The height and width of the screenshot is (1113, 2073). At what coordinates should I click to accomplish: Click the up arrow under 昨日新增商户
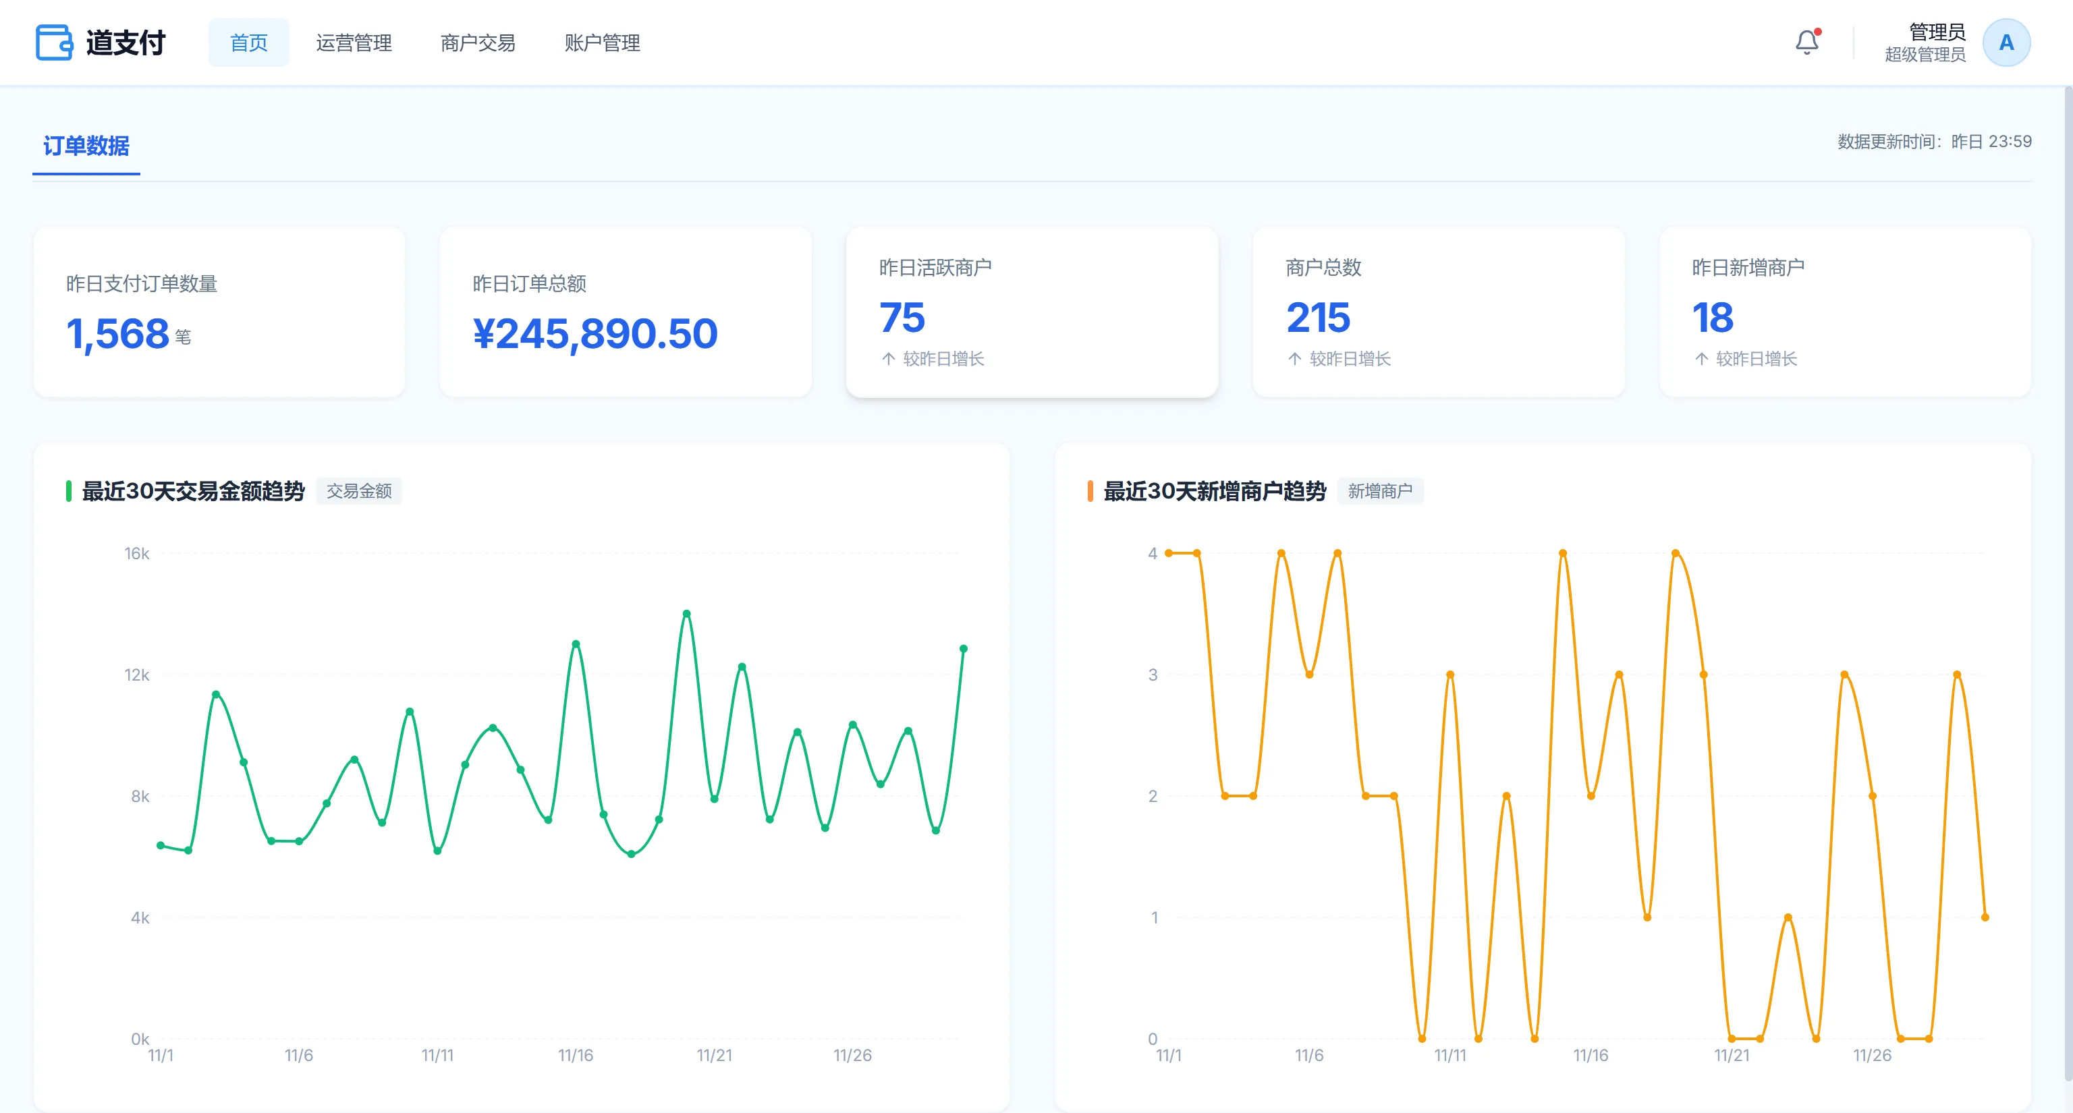(1701, 359)
